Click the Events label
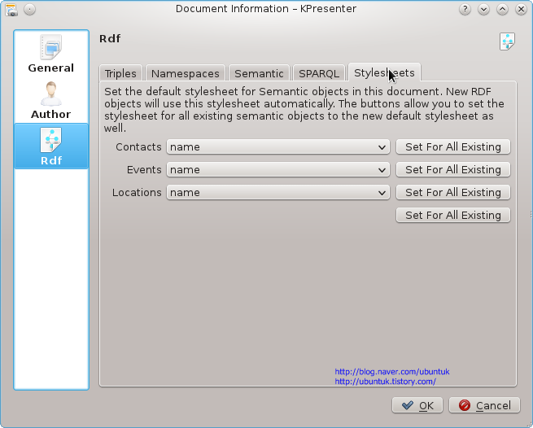 tap(144, 169)
